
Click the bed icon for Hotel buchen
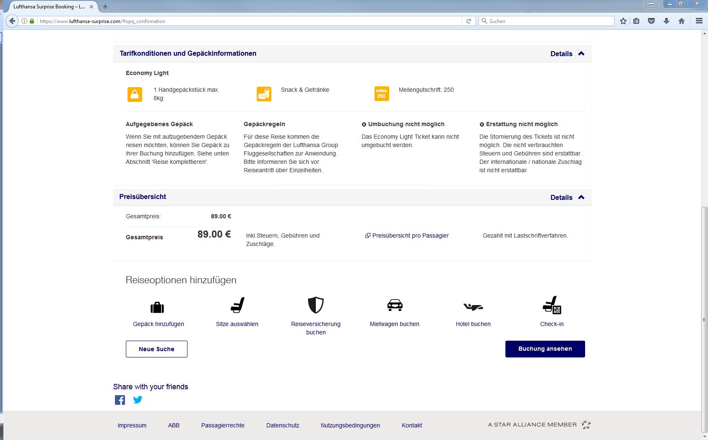473,307
